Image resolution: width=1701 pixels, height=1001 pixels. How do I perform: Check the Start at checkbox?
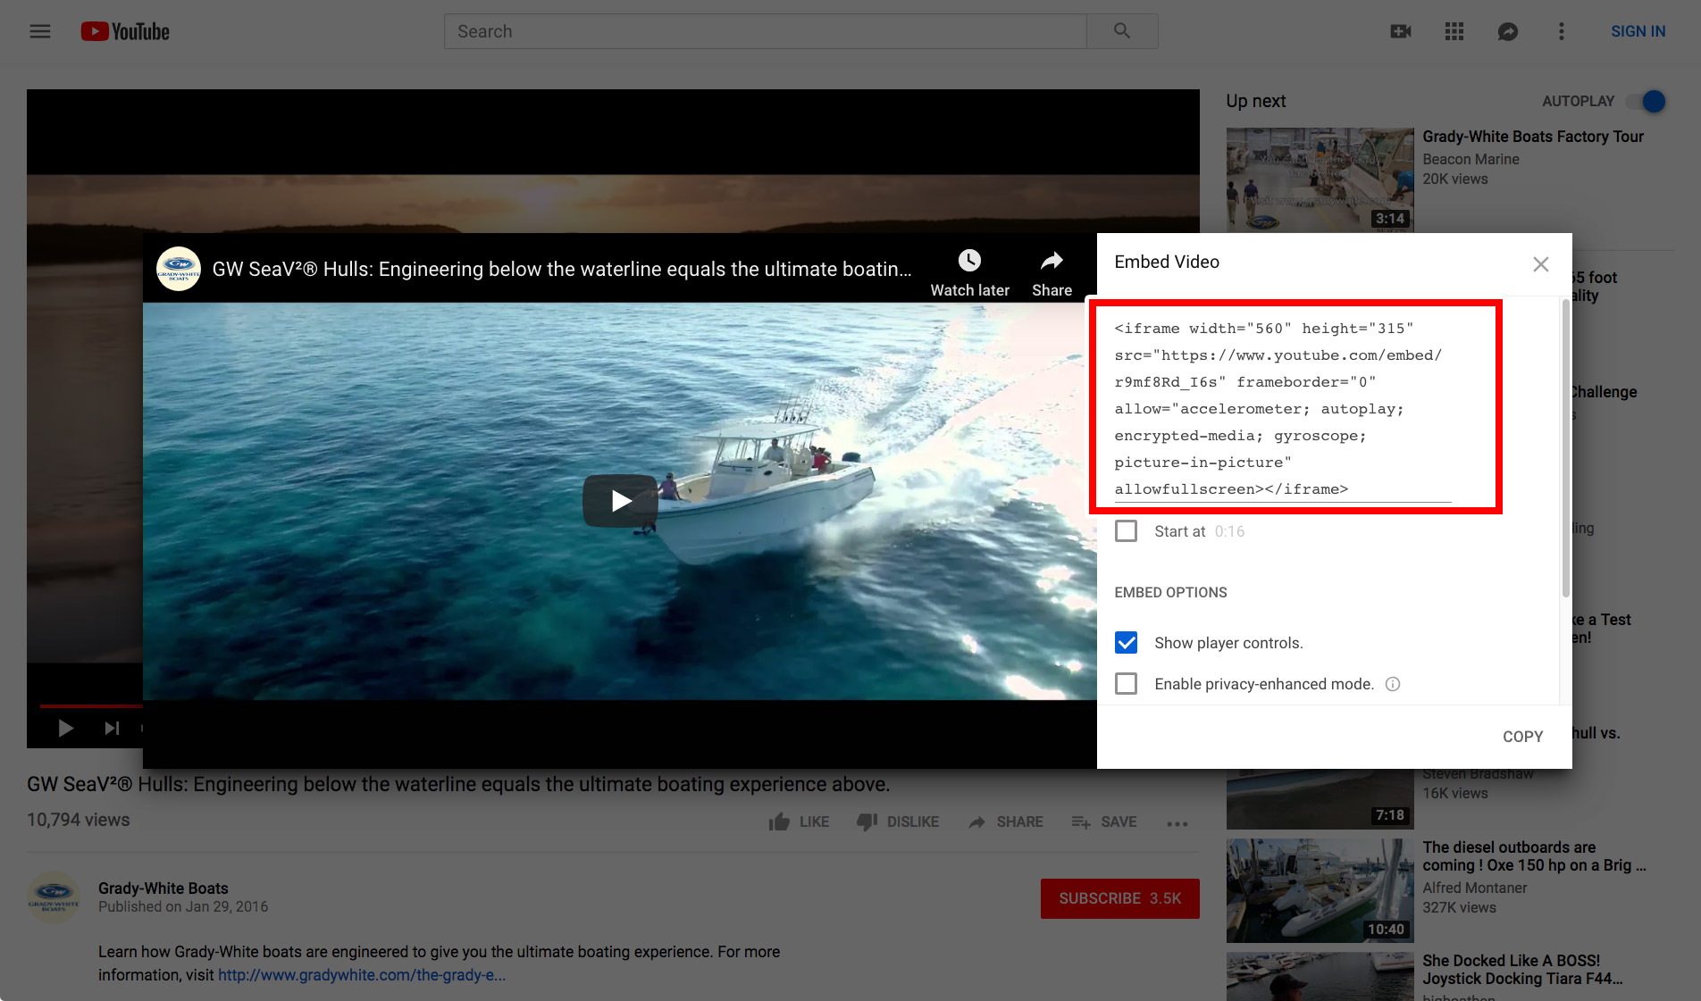1127,531
